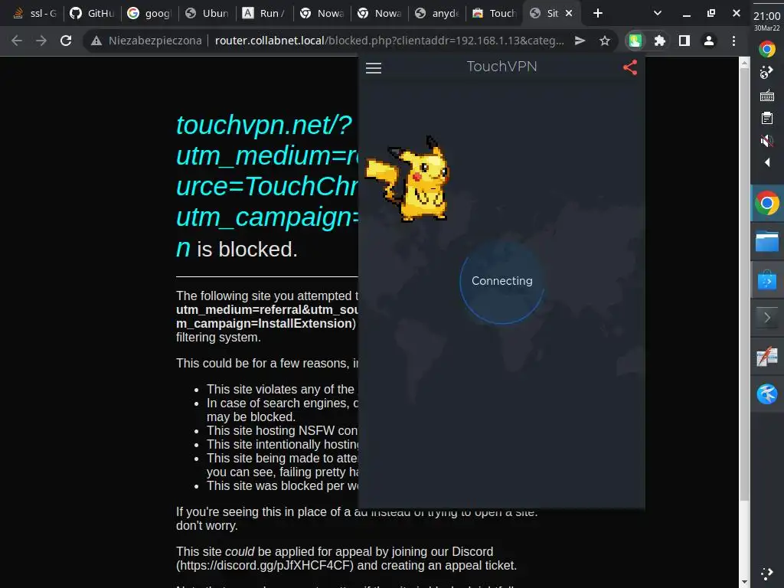Switch to the 'ssl - G' tab
This screenshot has width=784, height=588.
(34, 13)
